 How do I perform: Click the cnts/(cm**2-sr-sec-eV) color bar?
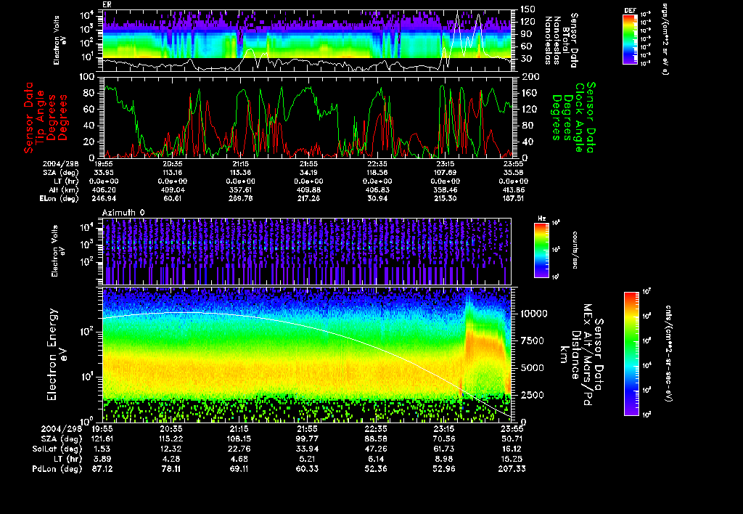pos(631,354)
